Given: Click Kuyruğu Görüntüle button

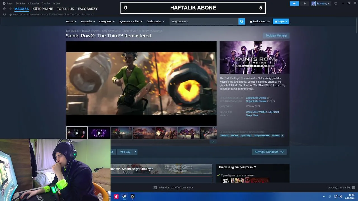Looking at the screenshot, I should (x=269, y=152).
